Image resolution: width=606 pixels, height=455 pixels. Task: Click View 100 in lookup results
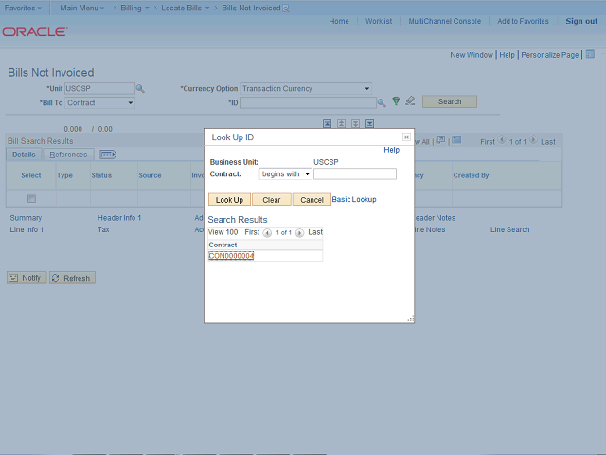click(223, 232)
